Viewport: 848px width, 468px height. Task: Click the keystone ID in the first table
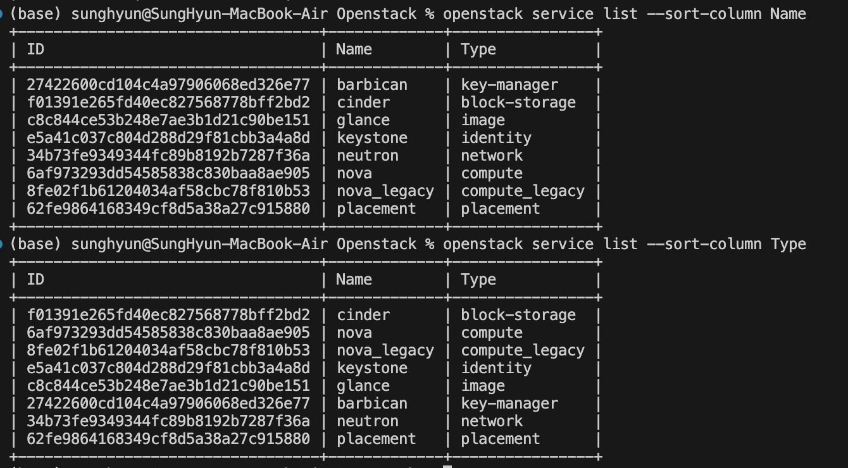tap(168, 138)
